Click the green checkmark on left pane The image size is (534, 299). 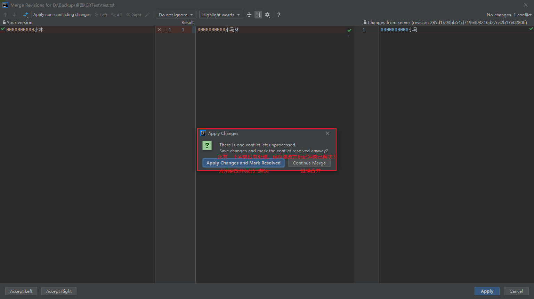(3, 29)
